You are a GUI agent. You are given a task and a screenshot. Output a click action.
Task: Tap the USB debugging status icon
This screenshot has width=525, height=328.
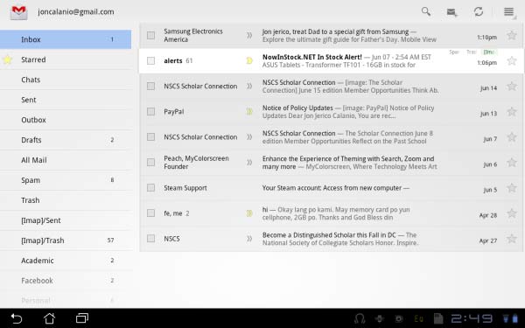380,318
